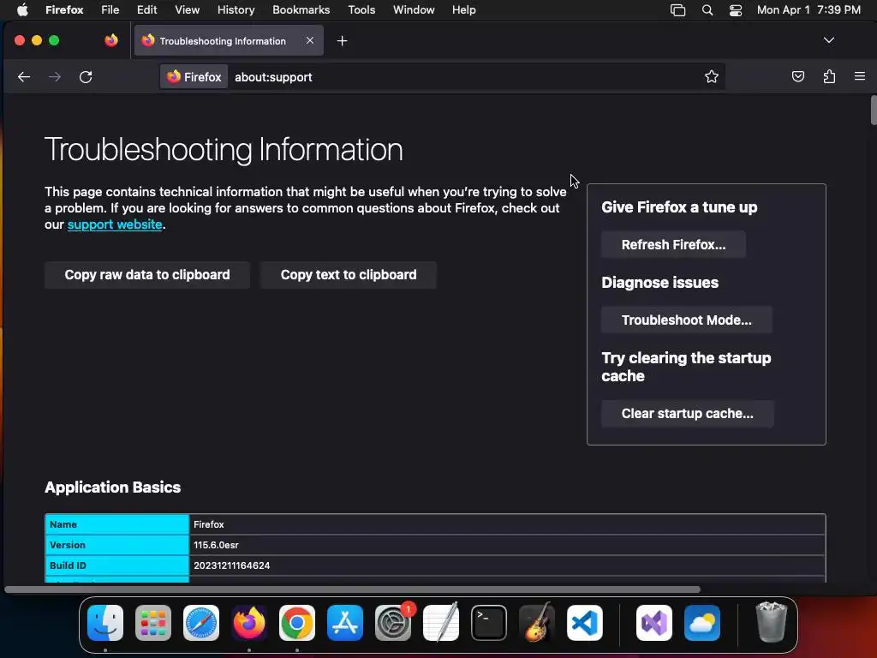Open the History menu

point(236,10)
